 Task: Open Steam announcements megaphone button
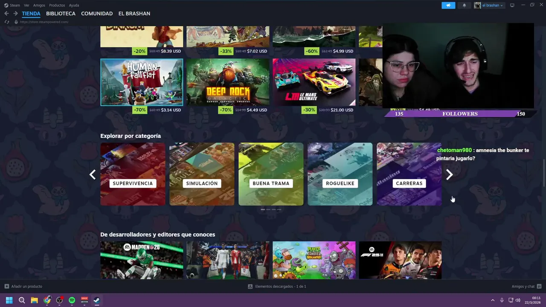coord(448,5)
